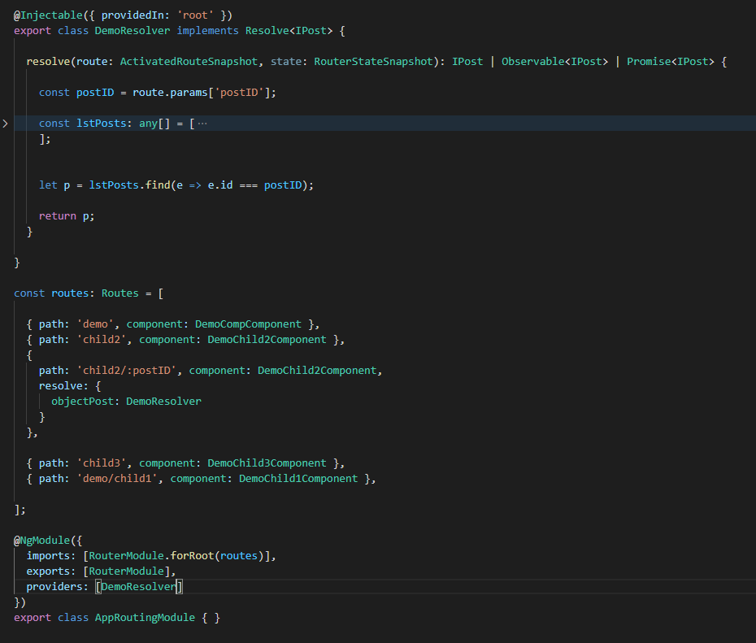The image size is (756, 643).
Task: Click the 'return p;' statement
Action: [x=67, y=216]
